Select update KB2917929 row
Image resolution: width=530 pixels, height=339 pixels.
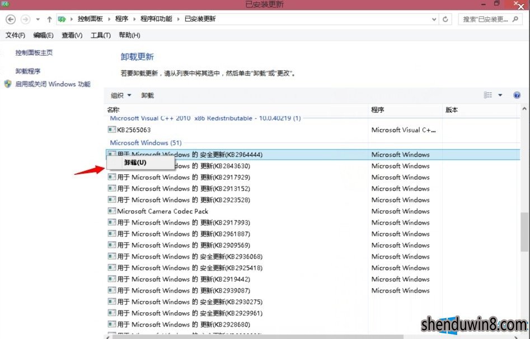[313, 177]
